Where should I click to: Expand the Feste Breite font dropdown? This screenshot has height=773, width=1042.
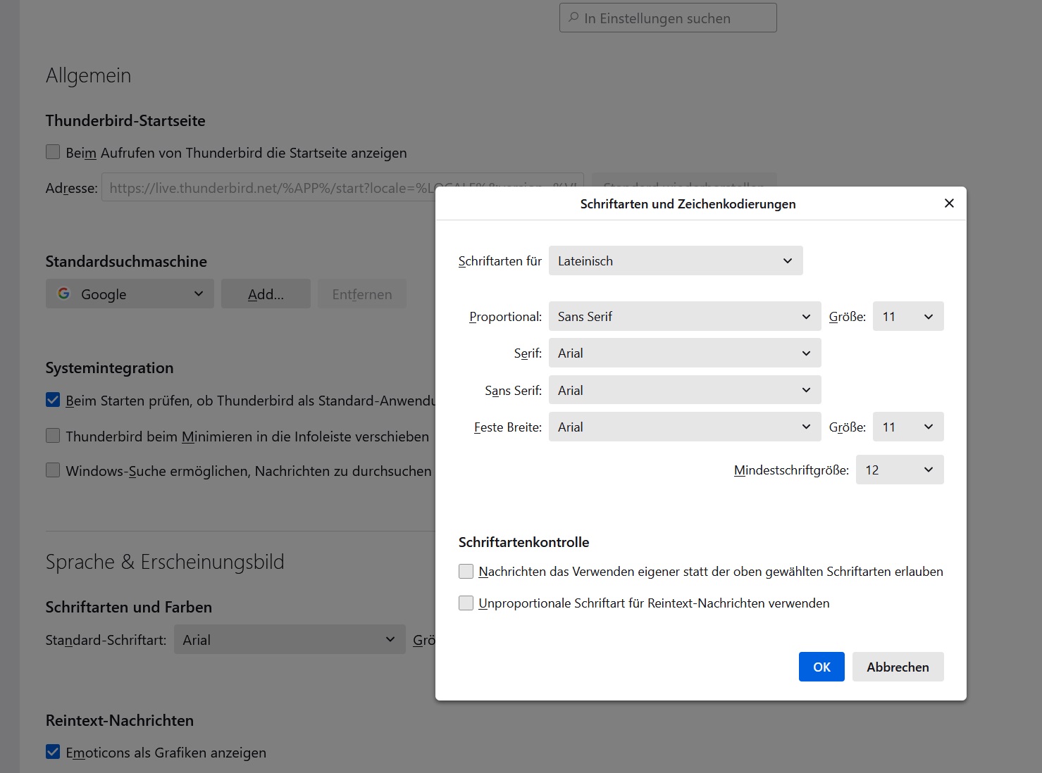click(684, 427)
